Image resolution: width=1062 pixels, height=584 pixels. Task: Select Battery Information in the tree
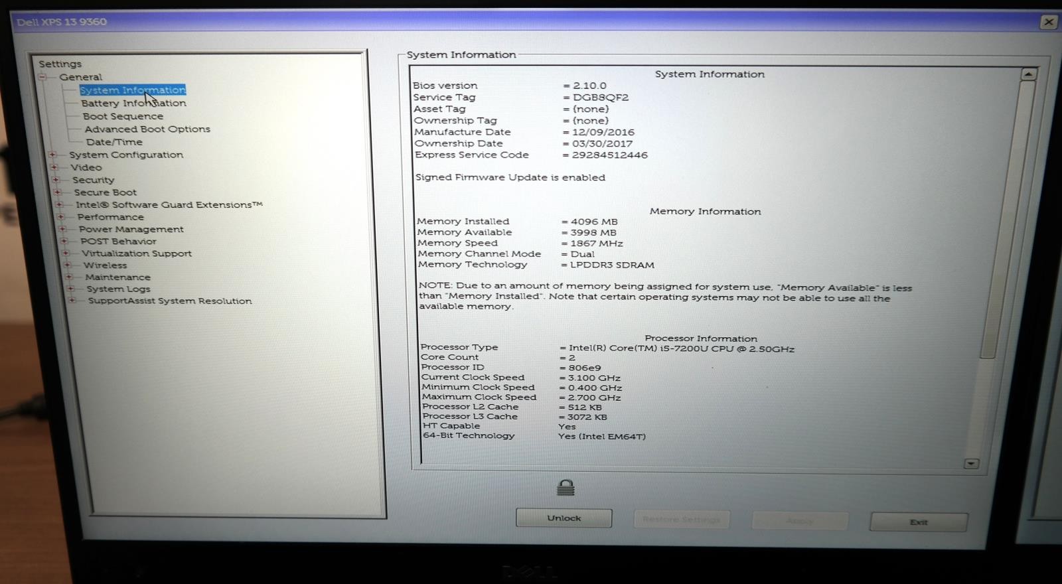point(133,104)
